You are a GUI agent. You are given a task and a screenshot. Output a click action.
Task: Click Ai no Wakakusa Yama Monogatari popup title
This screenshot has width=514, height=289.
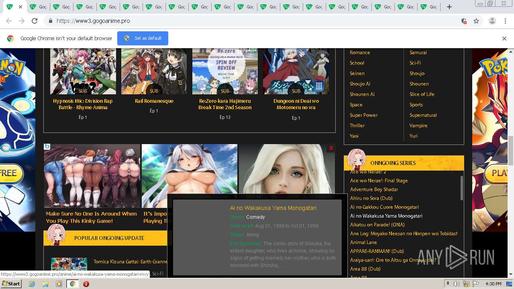click(x=273, y=208)
